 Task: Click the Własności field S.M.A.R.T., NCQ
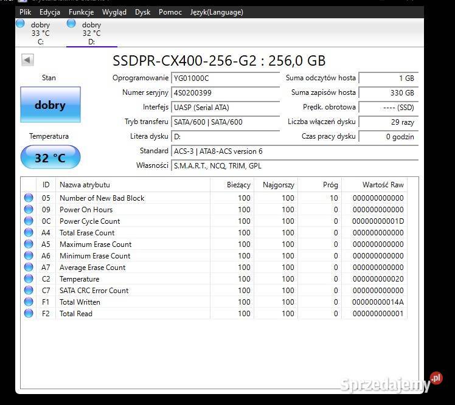point(294,165)
